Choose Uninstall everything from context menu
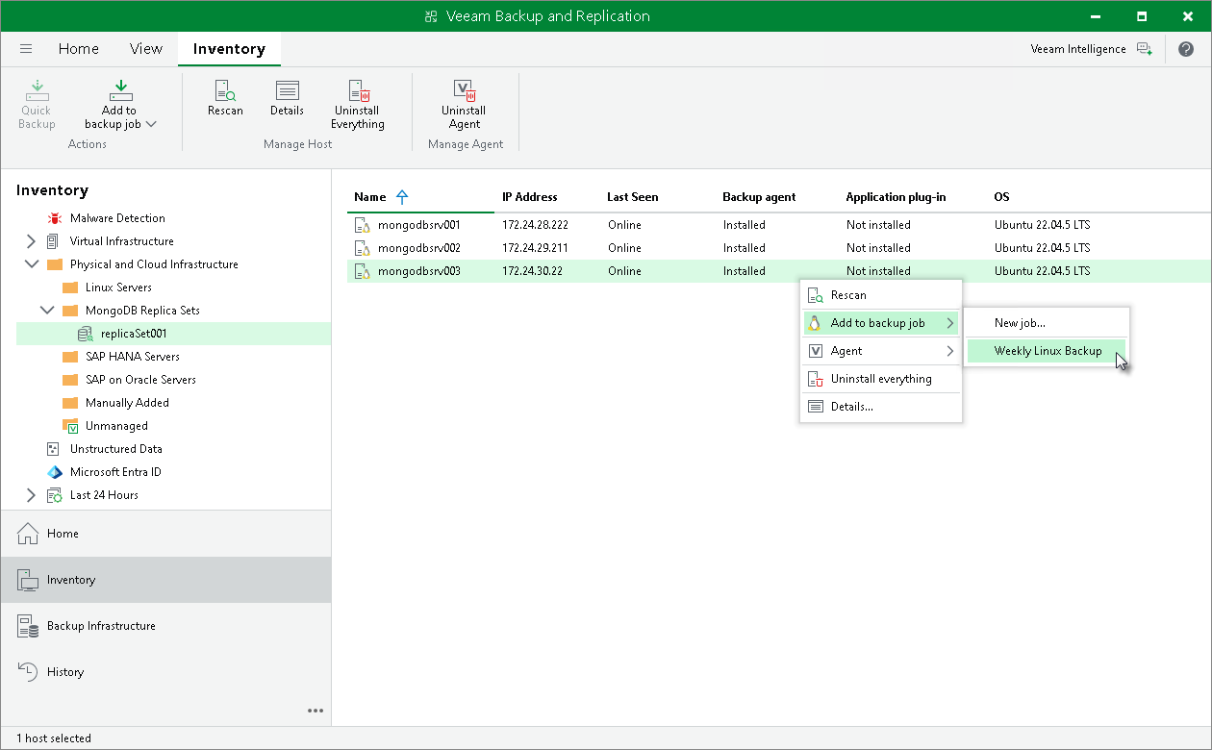1212x750 pixels. coord(881,379)
